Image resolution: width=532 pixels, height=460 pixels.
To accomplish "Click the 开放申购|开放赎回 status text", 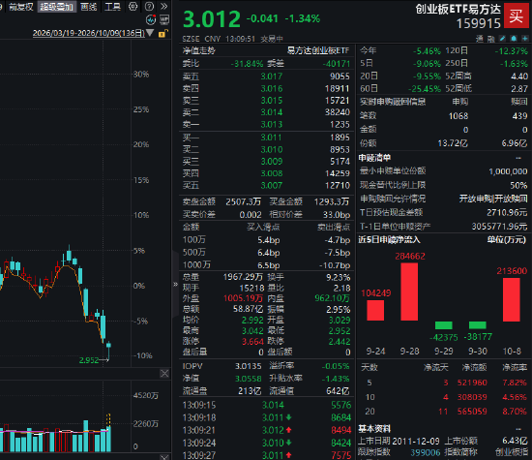I will pyautogui.click(x=493, y=199).
